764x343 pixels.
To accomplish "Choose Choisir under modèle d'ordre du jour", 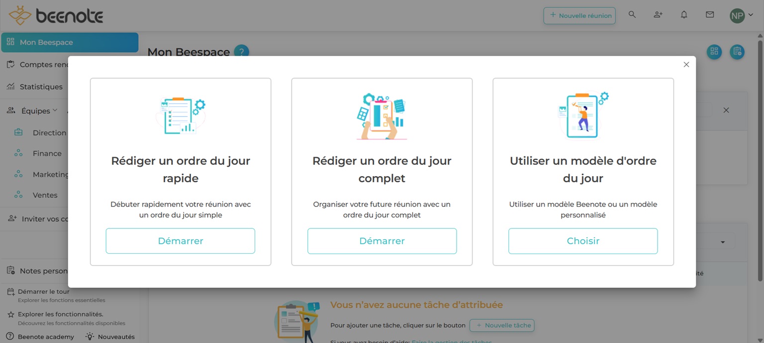I will click(x=582, y=241).
